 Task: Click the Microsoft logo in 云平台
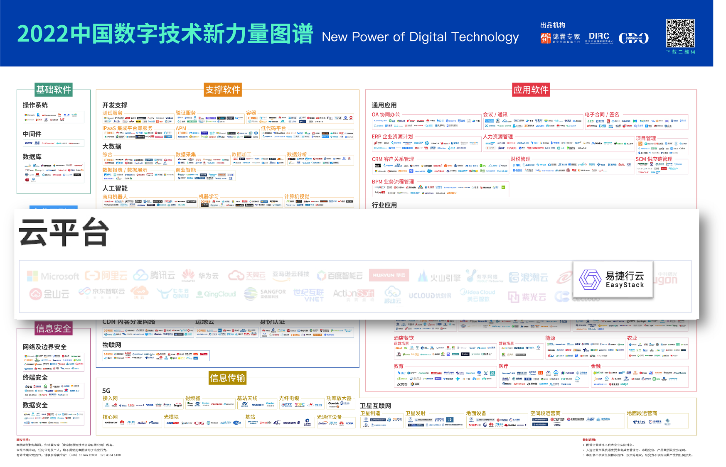(53, 276)
